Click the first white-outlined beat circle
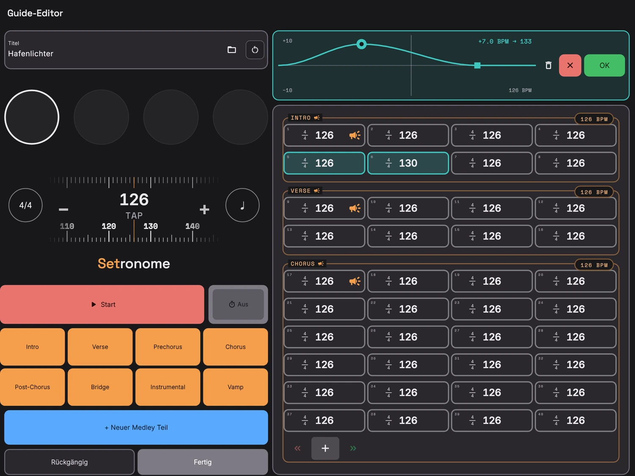Viewport: 635px width, 476px height. [32, 117]
